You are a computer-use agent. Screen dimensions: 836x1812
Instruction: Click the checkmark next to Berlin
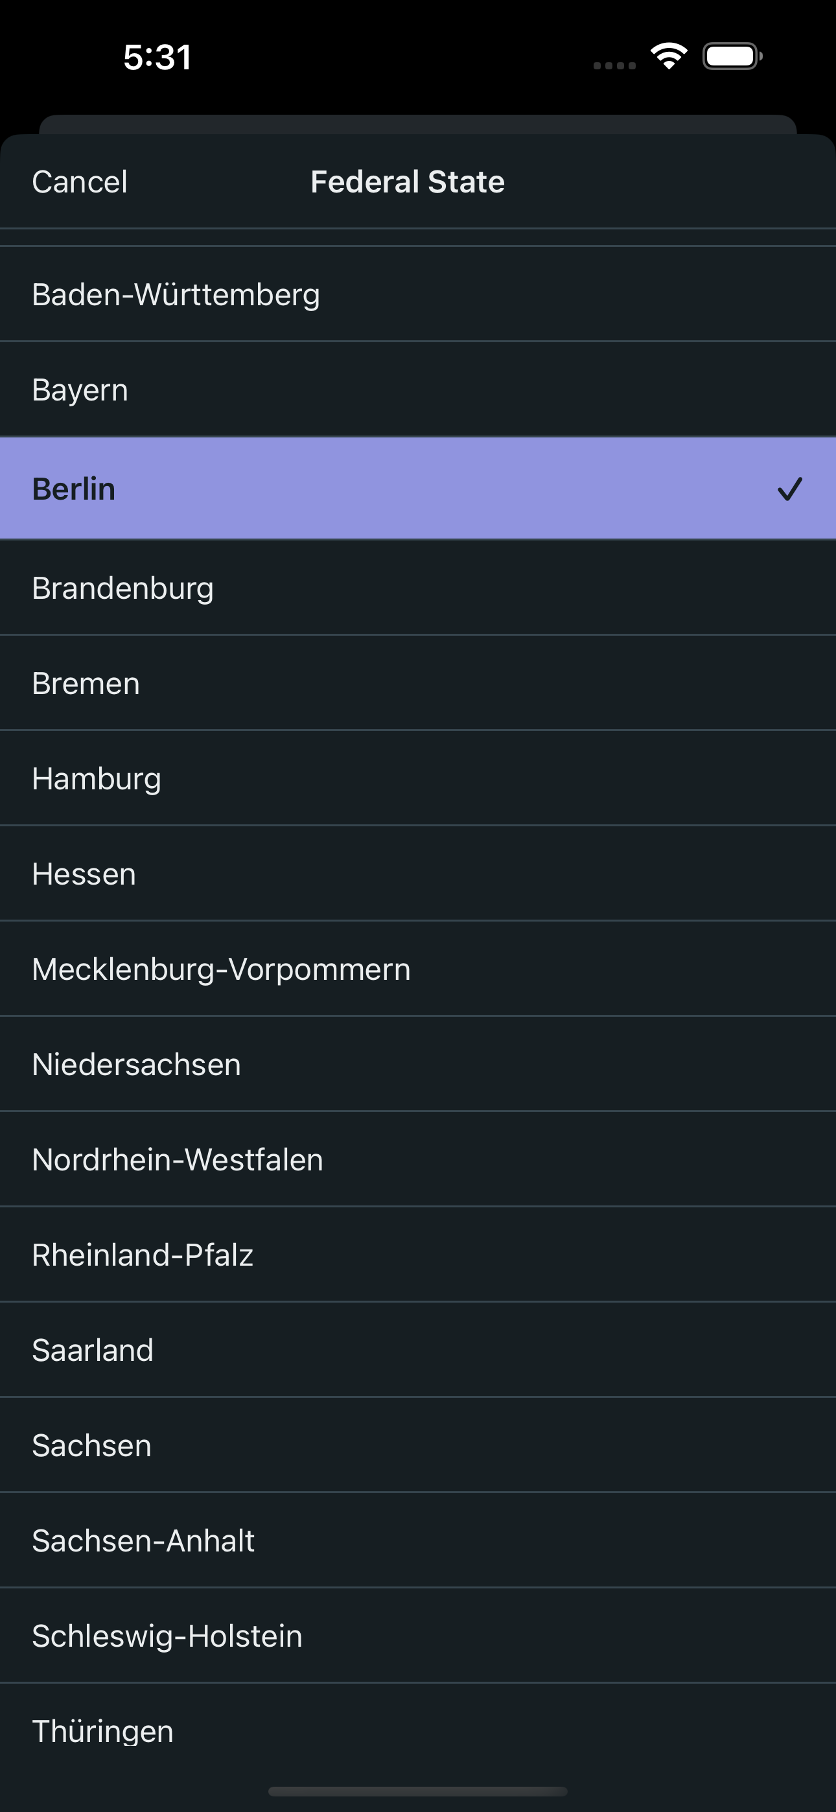click(789, 489)
